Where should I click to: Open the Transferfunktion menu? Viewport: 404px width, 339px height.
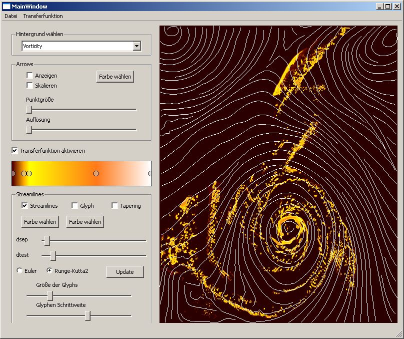click(x=43, y=16)
